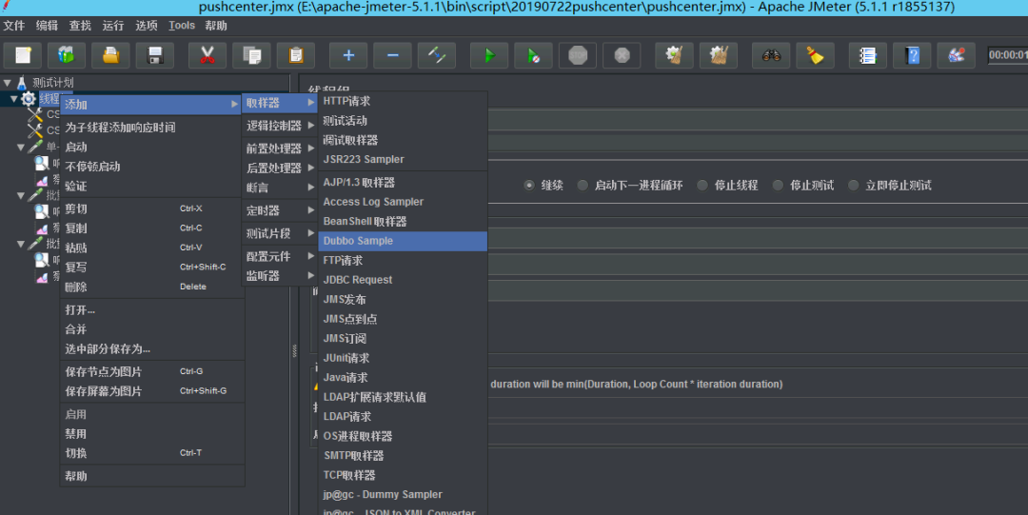The height and width of the screenshot is (515, 1028).
Task: Click the Cut scissors icon
Action: (208, 55)
